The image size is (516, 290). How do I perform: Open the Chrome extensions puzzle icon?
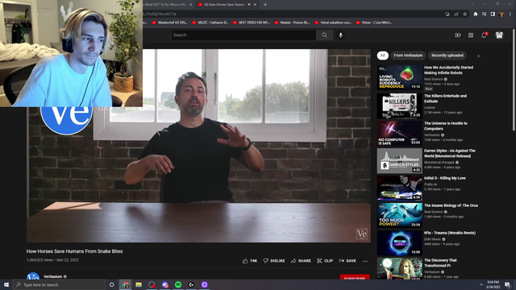(475, 14)
